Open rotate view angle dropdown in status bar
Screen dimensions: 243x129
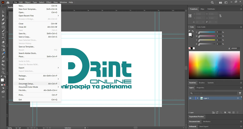[x=28, y=128]
